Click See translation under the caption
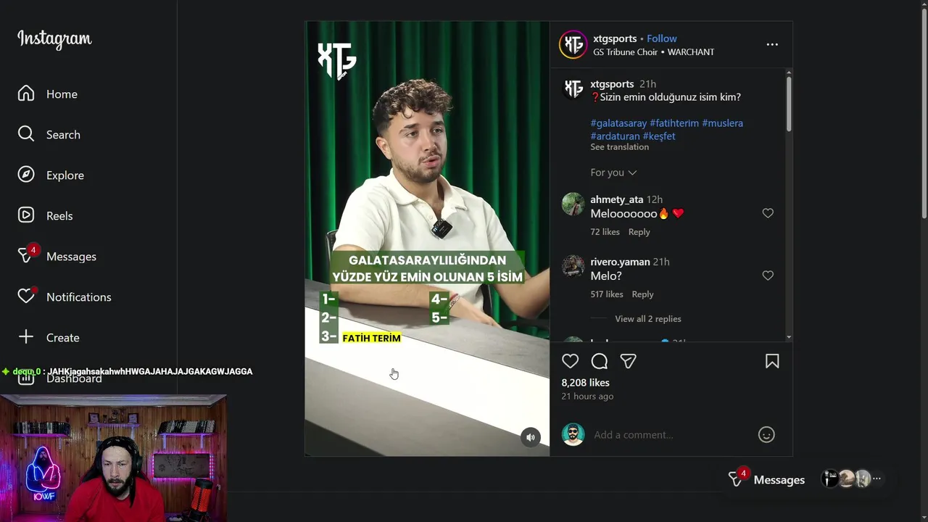 tap(619, 147)
